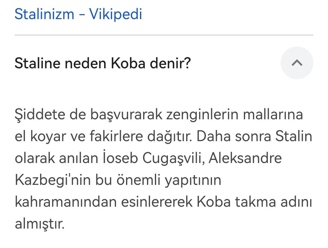Click the word 'Koba' in the question heading
The width and height of the screenshot is (328, 248).
coord(128,63)
